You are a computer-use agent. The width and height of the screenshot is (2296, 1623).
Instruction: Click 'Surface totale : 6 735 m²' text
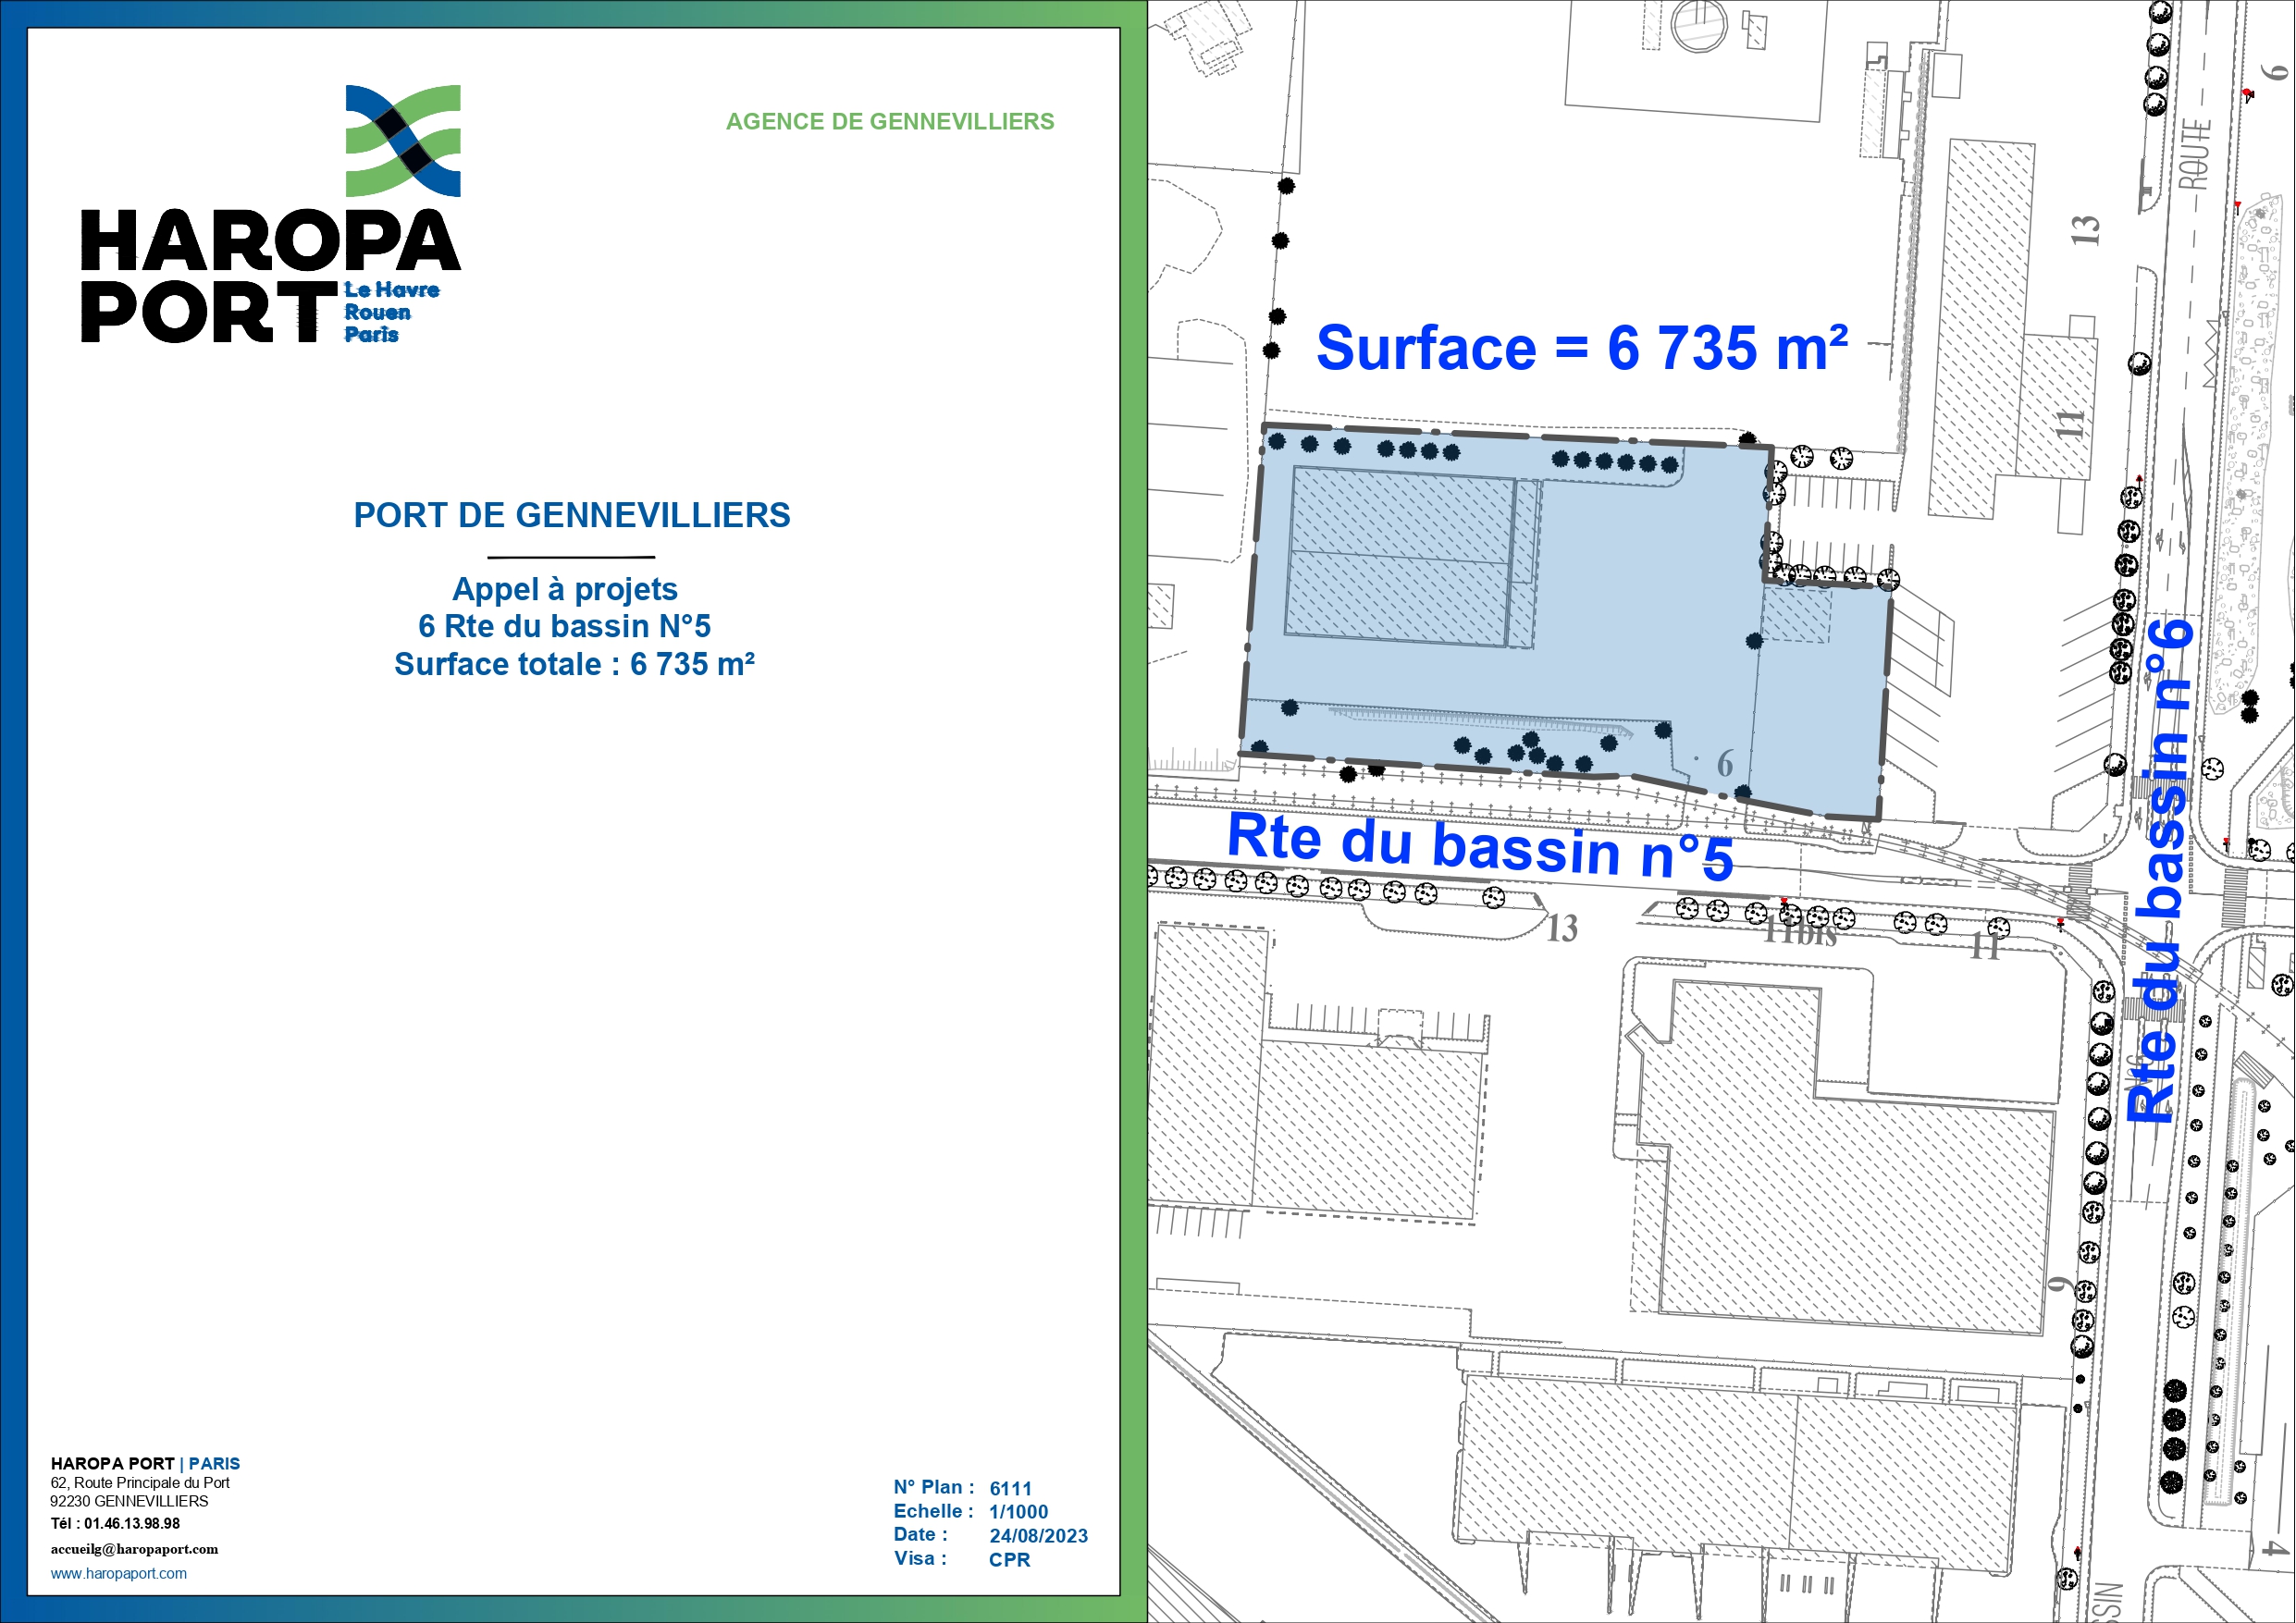(574, 664)
